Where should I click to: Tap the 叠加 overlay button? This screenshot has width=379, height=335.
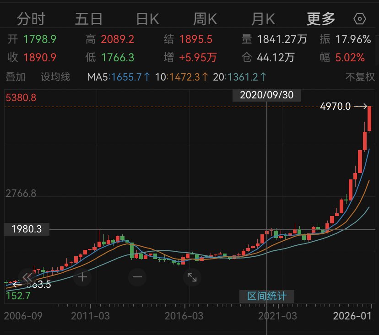16,77
